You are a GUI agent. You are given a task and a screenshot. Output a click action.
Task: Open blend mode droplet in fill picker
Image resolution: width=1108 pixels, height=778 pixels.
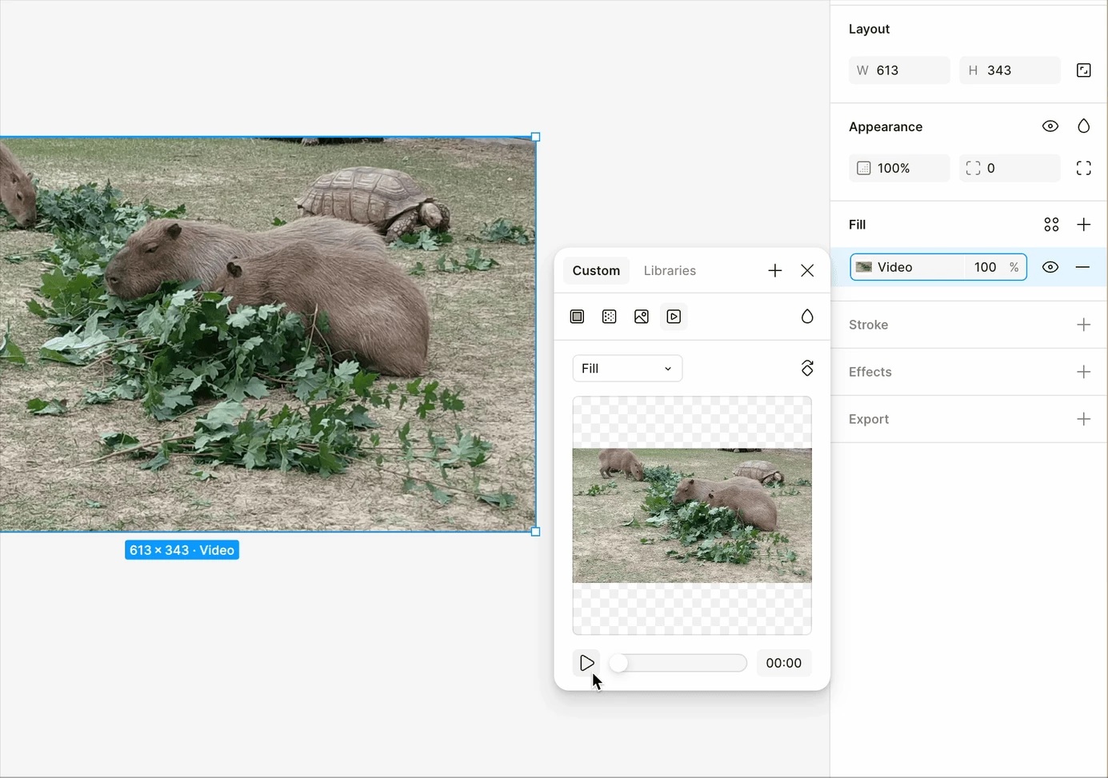click(807, 317)
